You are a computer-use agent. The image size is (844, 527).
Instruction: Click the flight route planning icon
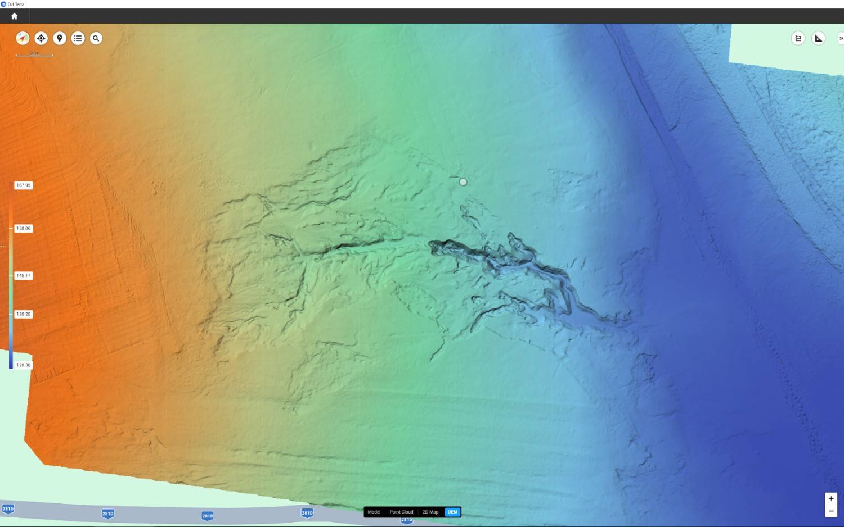[798, 38]
